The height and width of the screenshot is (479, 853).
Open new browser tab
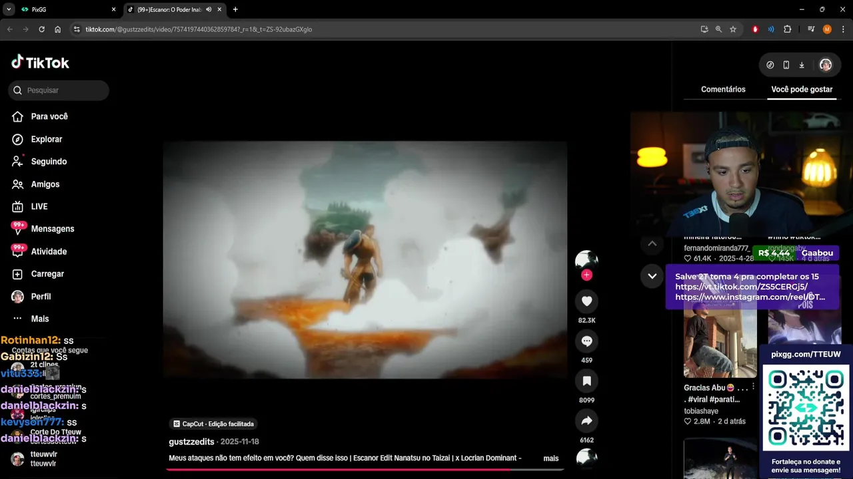[x=235, y=9]
